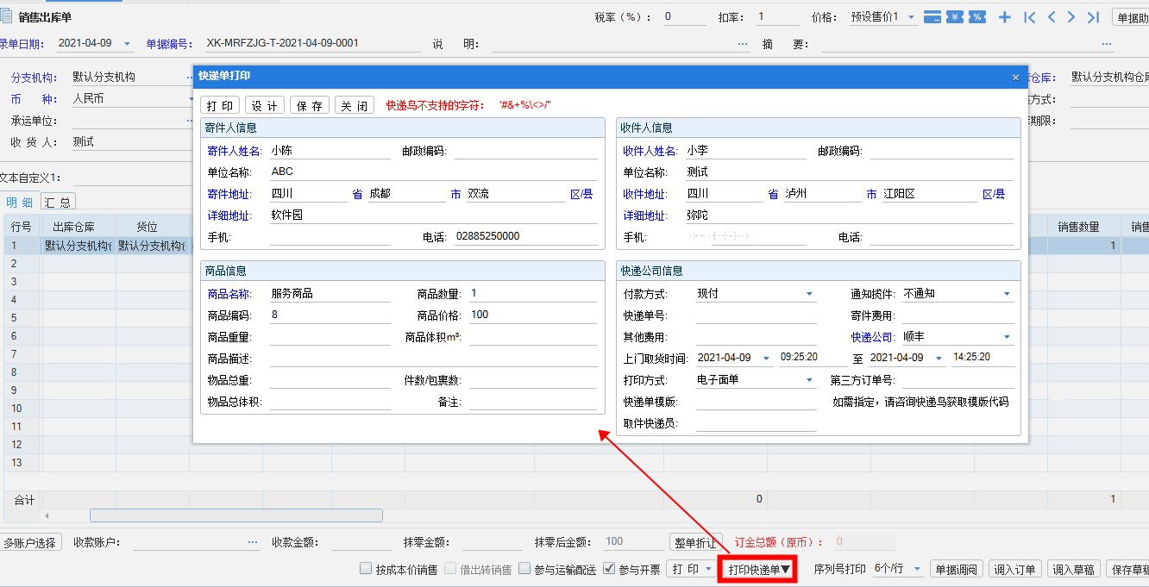
Task: Click the blue percent (%) coupon icon
Action: point(976,17)
